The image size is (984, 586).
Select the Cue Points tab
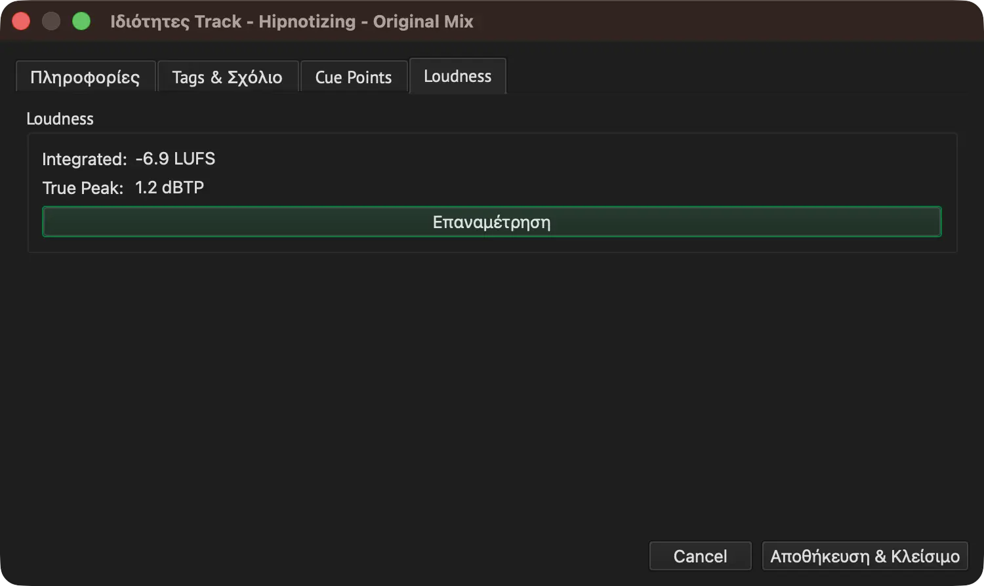[x=354, y=77]
